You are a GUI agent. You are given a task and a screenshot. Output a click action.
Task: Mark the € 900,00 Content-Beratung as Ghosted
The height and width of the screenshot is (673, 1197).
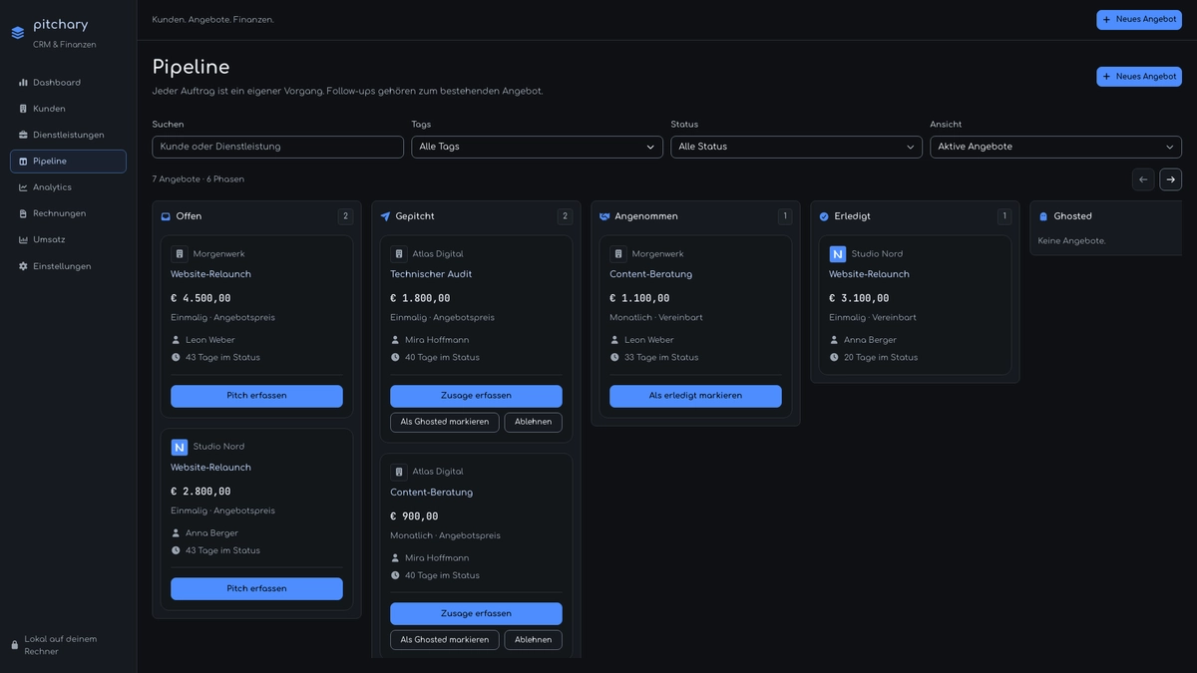click(x=445, y=640)
